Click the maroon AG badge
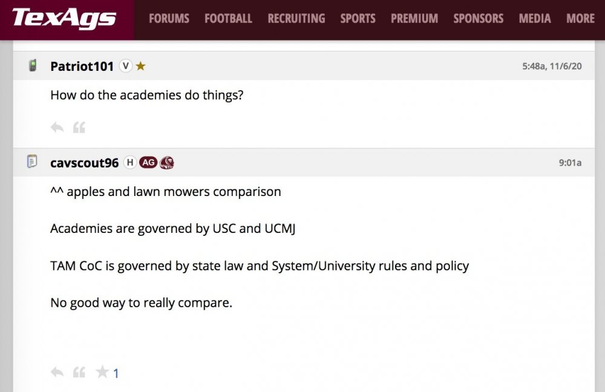This screenshot has height=392, width=605. (148, 162)
